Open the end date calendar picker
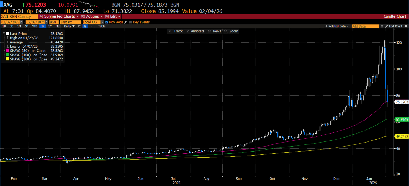The width and height of the screenshot is (409, 186). tap(47, 22)
